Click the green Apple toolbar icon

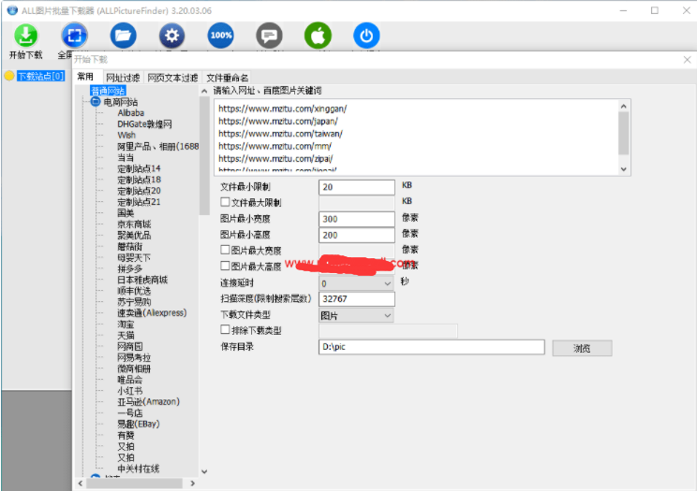tap(318, 36)
